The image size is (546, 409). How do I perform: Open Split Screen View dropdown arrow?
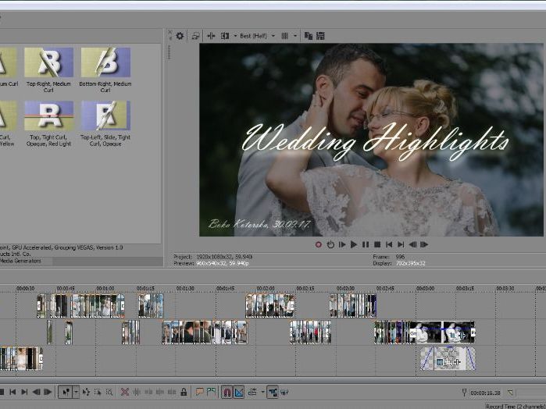235,36
